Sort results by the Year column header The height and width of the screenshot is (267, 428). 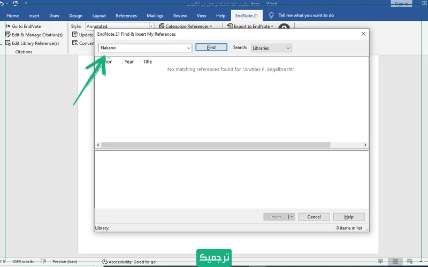click(129, 62)
